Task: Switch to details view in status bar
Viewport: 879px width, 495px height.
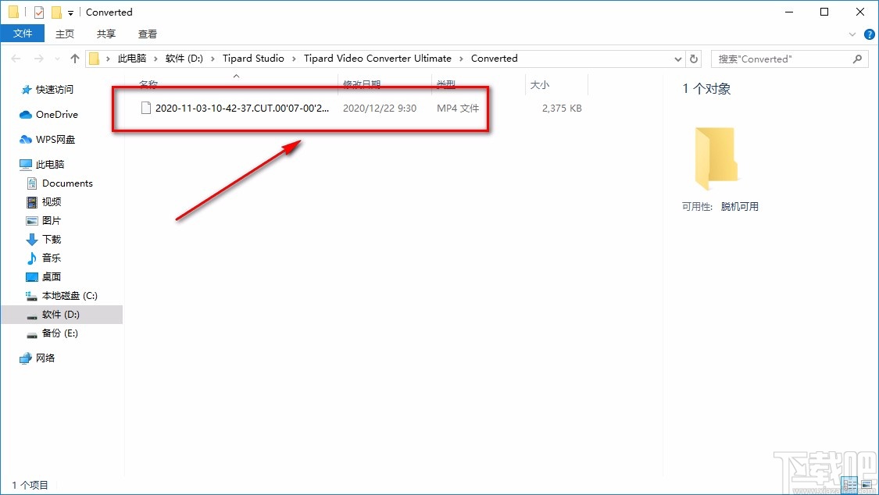Action: (850, 484)
